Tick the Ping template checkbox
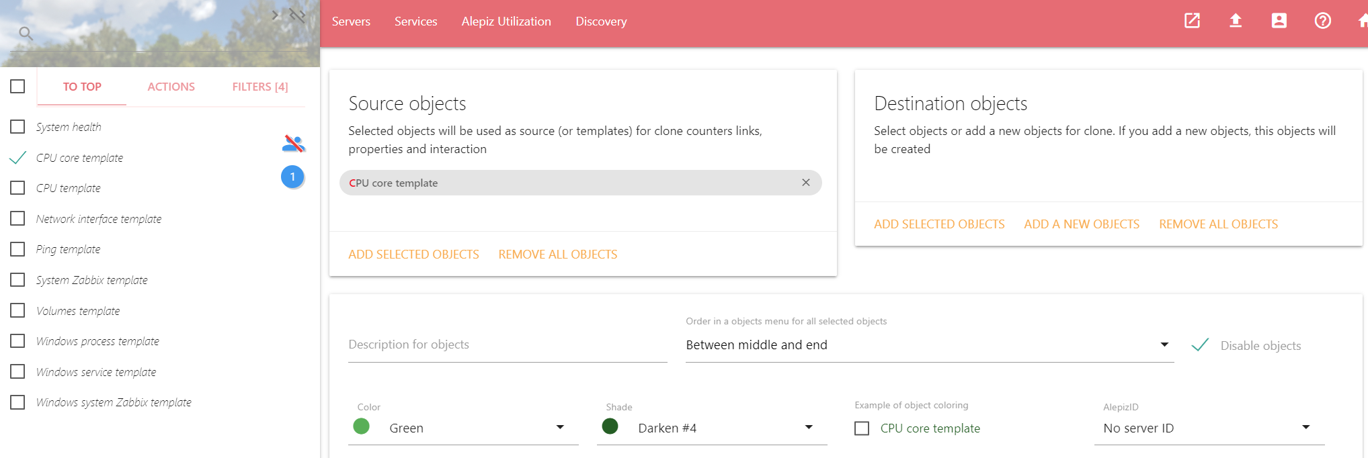1368x458 pixels. [x=18, y=249]
